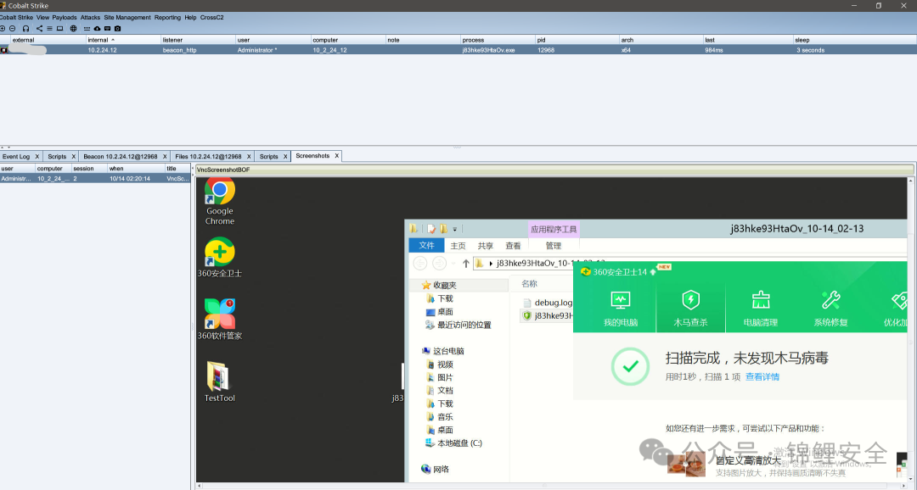Close the Beacon 10.2.24.12@12968 tab
The image size is (917, 490).
click(x=165, y=157)
